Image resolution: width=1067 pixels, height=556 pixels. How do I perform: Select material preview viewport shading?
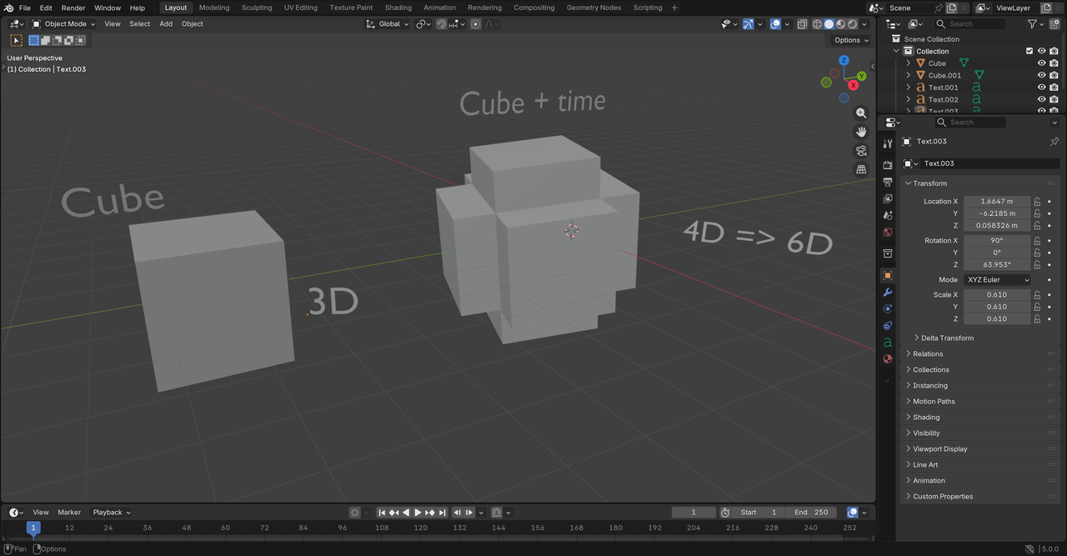point(840,24)
